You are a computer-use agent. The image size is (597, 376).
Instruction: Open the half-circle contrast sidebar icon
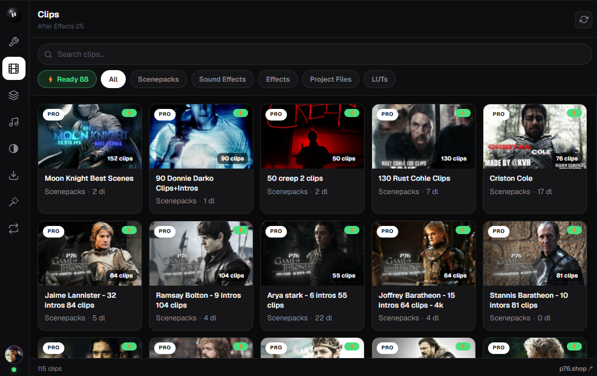[x=14, y=148]
